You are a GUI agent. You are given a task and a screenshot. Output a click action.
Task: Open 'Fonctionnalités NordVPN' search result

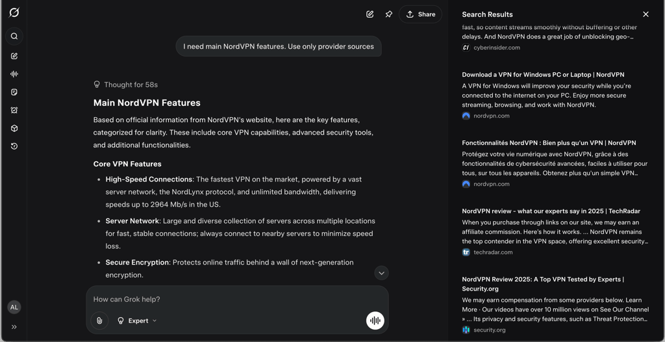tap(549, 143)
